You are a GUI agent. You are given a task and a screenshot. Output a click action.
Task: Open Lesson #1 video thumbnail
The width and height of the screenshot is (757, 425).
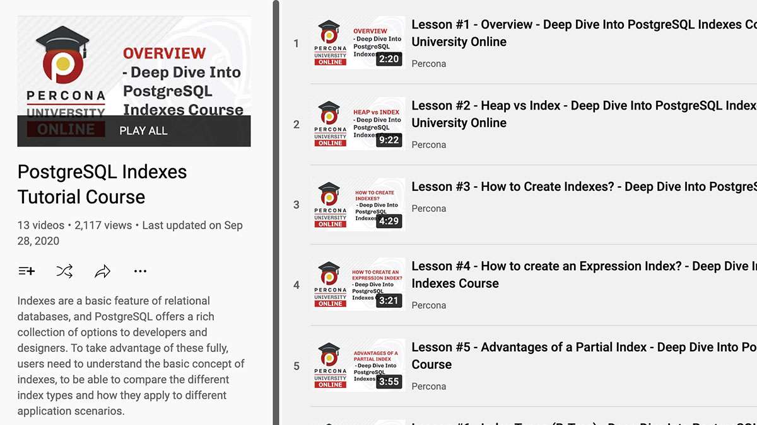358,43
